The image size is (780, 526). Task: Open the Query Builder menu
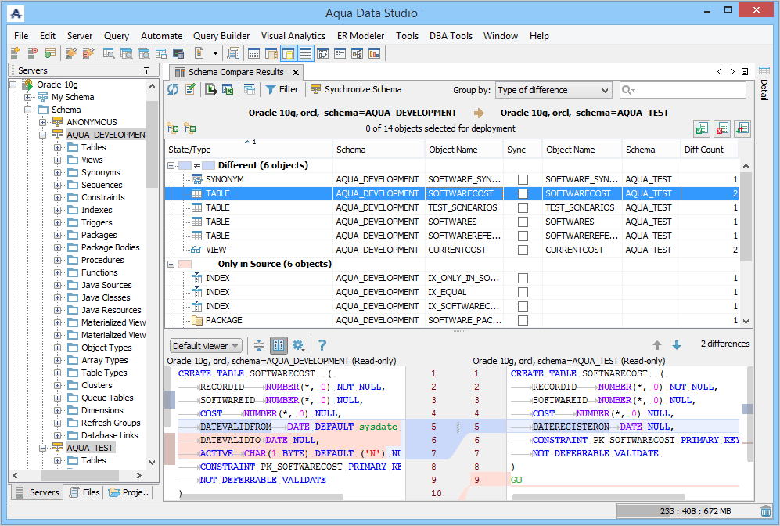click(221, 36)
